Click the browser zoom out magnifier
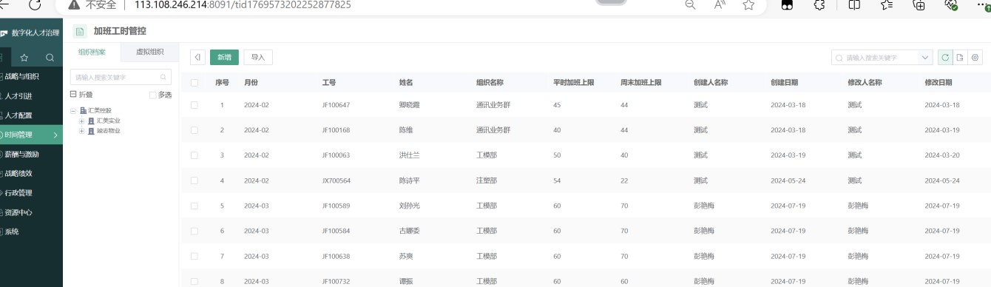The height and width of the screenshot is (287, 991). (690, 5)
